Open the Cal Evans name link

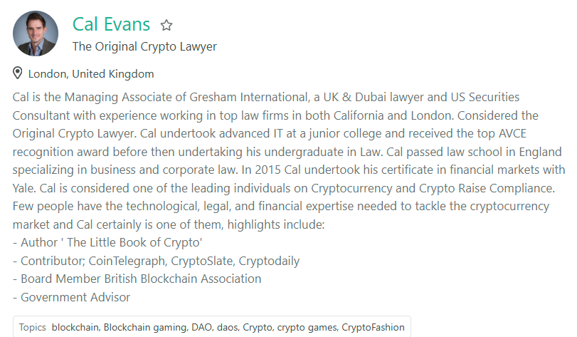[x=111, y=24]
